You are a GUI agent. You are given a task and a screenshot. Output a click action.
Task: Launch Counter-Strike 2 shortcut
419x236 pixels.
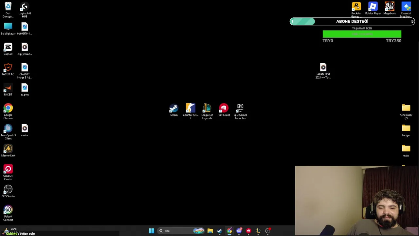[x=191, y=112]
